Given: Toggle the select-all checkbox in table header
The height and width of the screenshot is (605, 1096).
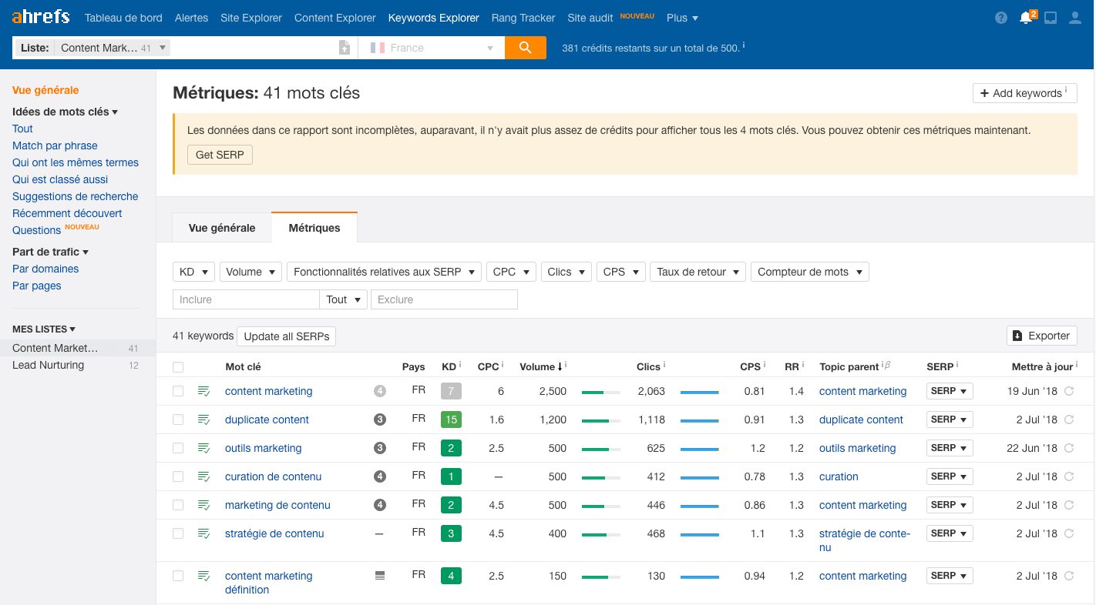Looking at the screenshot, I should pos(178,367).
